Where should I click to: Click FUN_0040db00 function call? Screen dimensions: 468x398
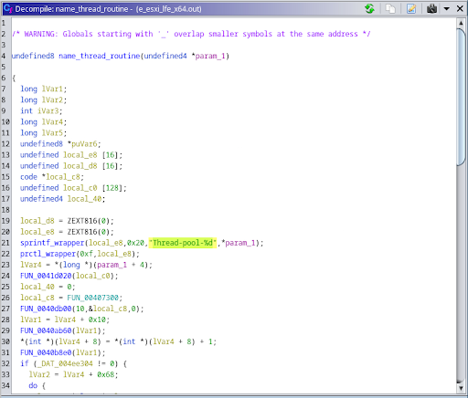(x=46, y=309)
